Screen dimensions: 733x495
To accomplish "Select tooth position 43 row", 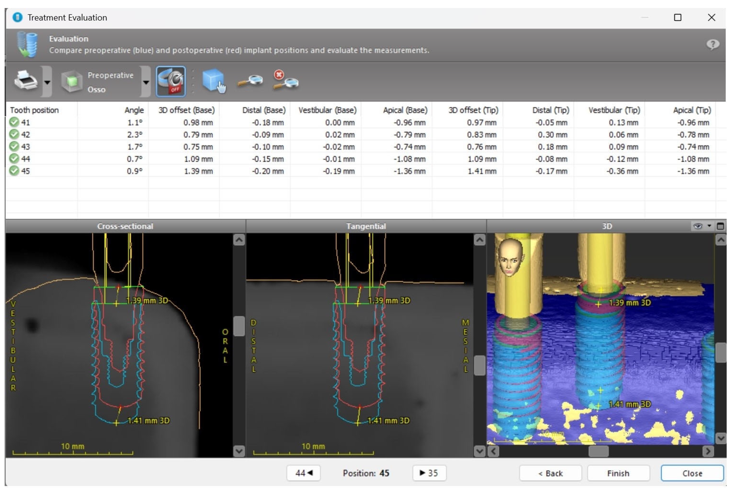I will tap(26, 147).
